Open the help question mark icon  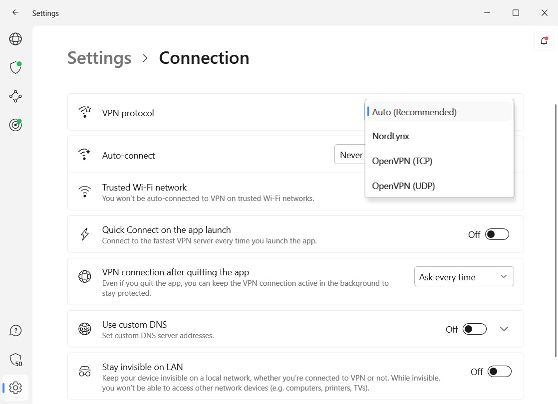click(15, 331)
